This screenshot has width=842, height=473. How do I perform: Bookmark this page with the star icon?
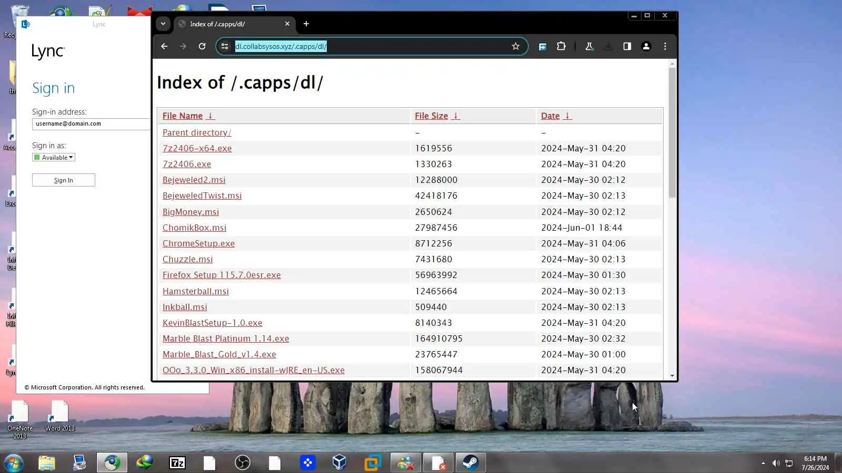click(516, 46)
